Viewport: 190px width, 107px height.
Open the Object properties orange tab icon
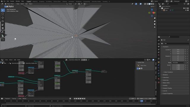pos(159,62)
